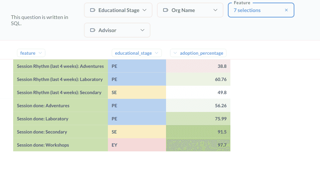Click the chevron left of adoption_percentage header
The width and height of the screenshot is (320, 178).
pyautogui.click(x=175, y=53)
